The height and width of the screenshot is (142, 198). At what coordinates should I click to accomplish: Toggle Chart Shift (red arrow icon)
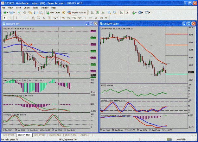127,12
